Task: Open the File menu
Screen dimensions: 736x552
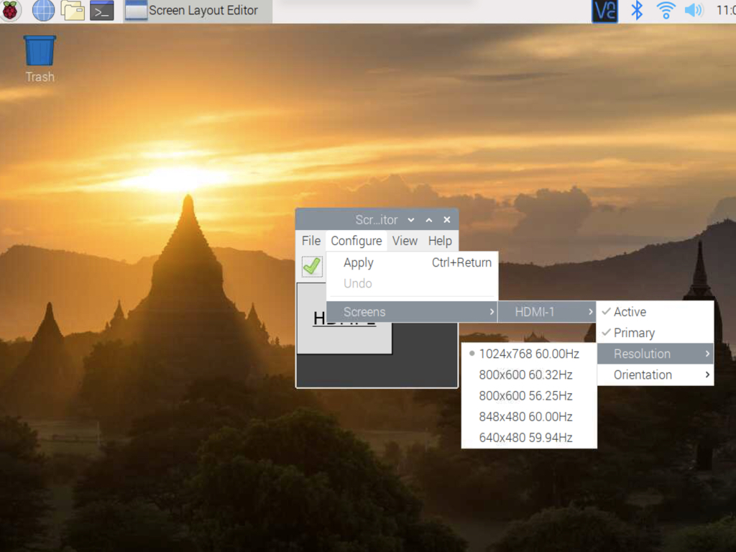Action: tap(310, 241)
